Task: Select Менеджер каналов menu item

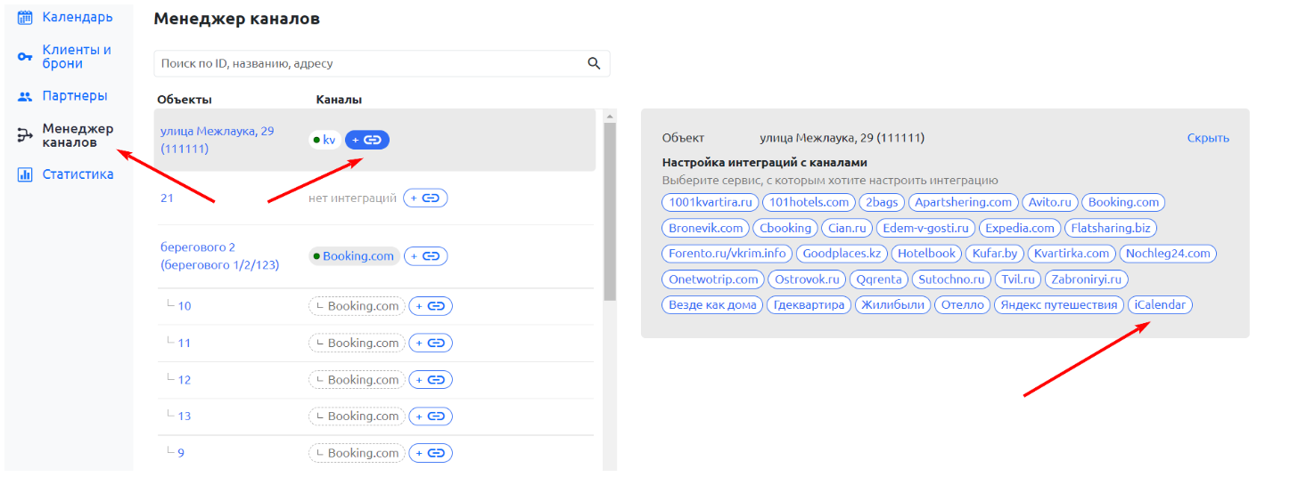Action: (x=78, y=135)
